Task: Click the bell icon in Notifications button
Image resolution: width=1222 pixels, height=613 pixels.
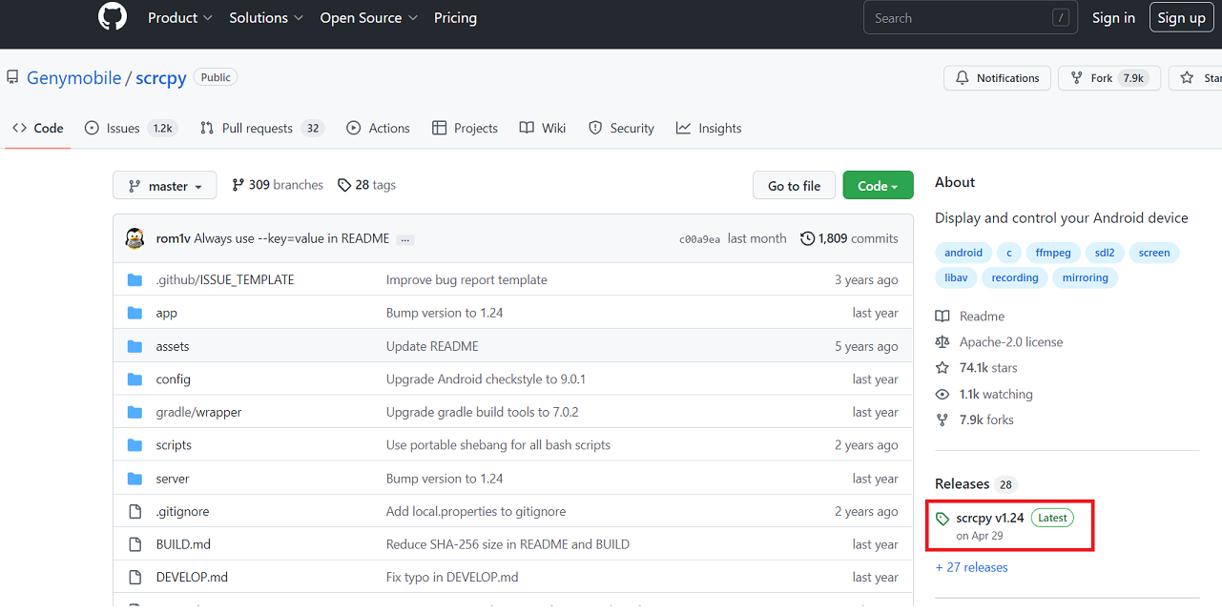Action: click(962, 78)
